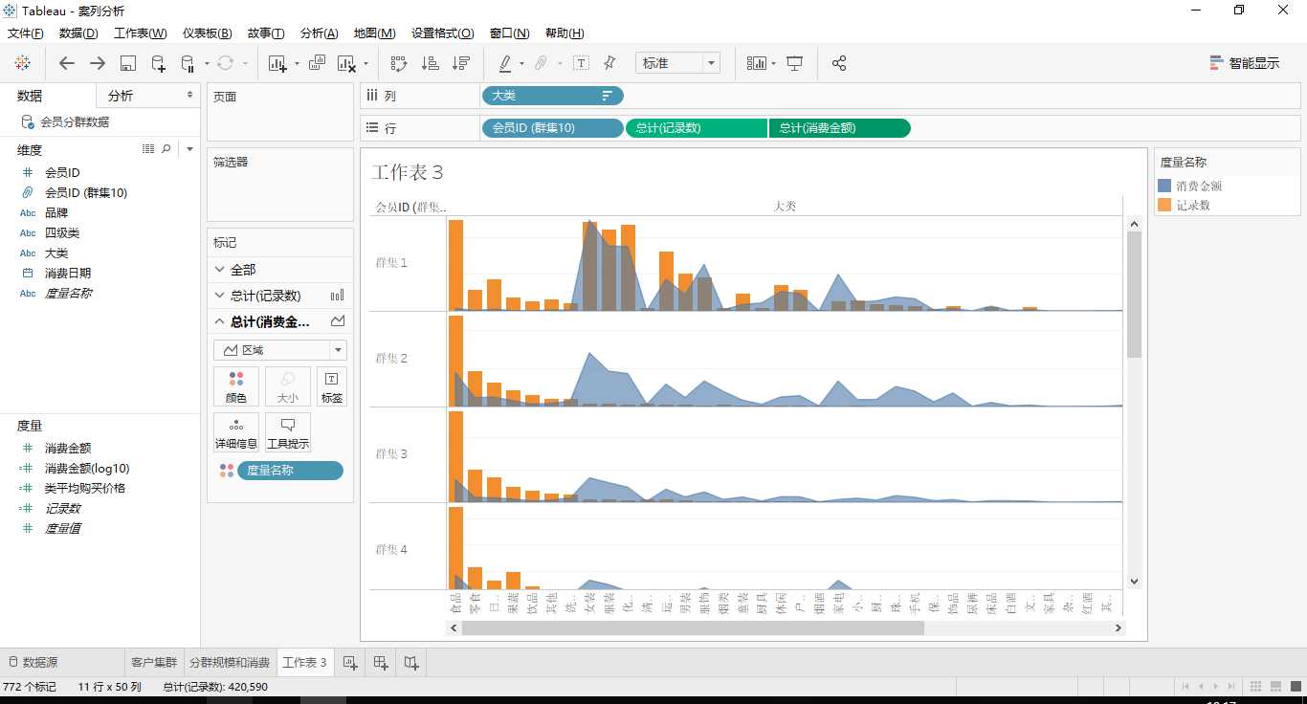The height and width of the screenshot is (704, 1307).
Task: Open the 分析 pane tab dropdown arrow
Action: (x=189, y=96)
